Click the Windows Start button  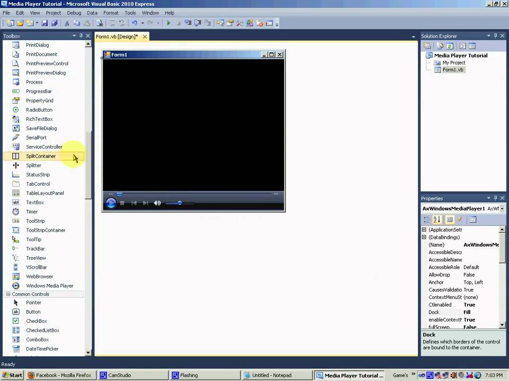tap(12, 375)
